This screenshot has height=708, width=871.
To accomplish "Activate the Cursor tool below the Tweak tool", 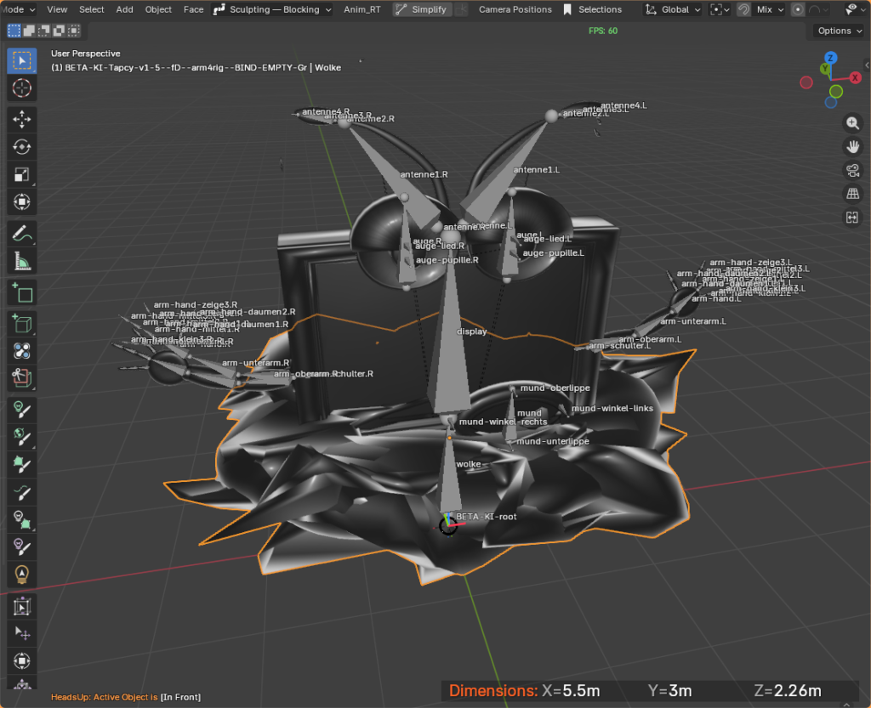I will click(22, 88).
